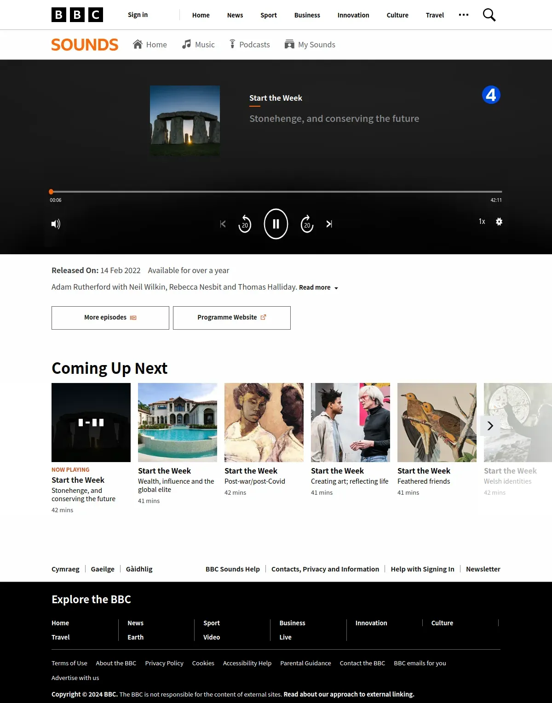552x703 pixels.
Task: Go to Sounds Home tab
Action: coord(150,45)
